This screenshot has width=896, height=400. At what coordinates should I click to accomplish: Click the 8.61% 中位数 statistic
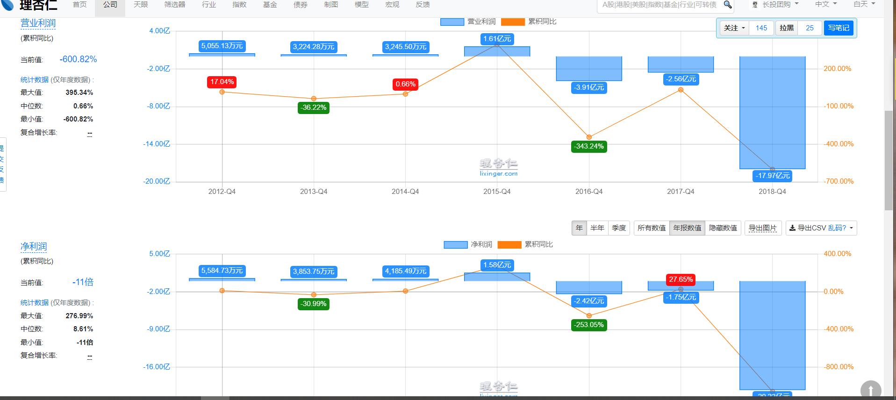[83, 329]
